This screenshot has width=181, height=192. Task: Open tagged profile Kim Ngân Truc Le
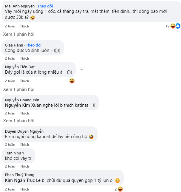pyautogui.click(x=22, y=181)
